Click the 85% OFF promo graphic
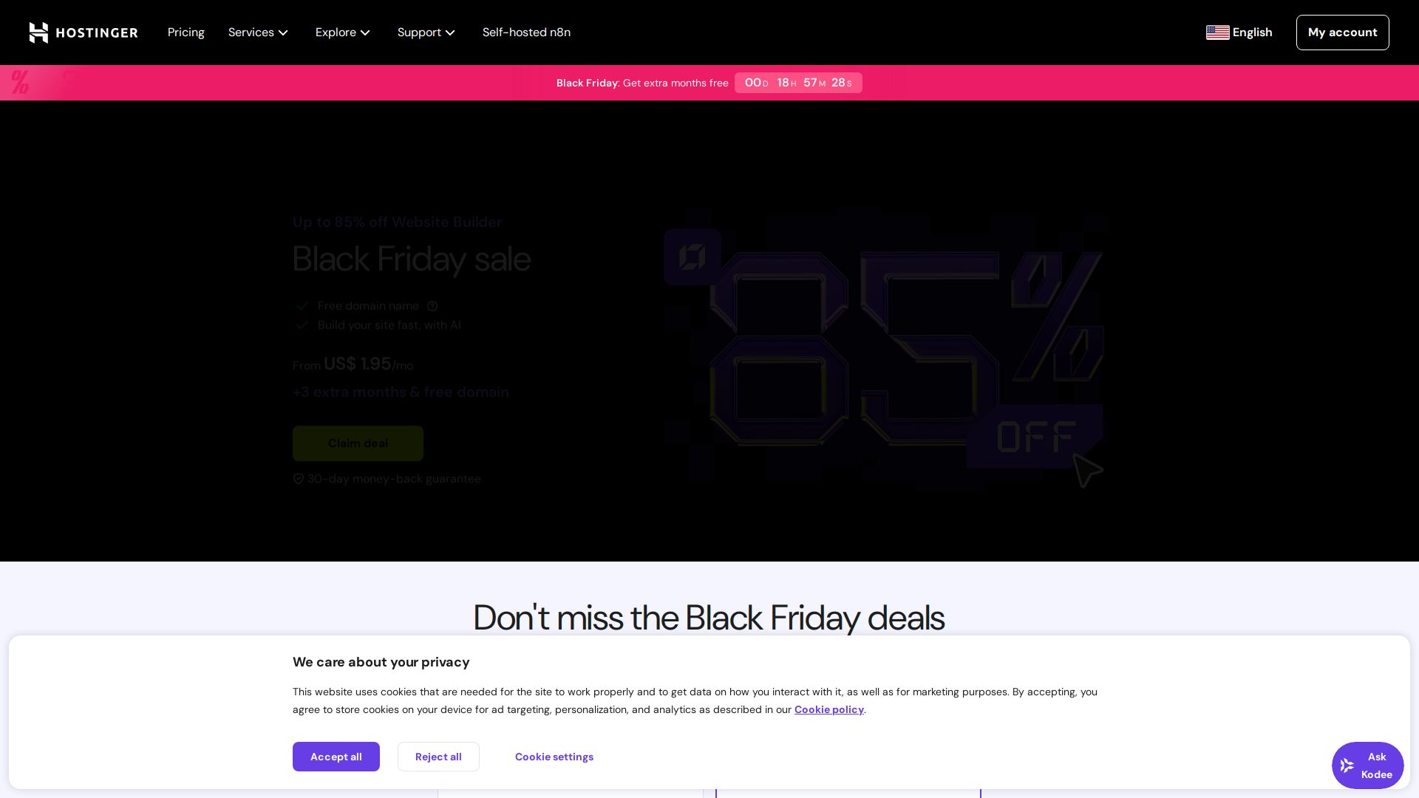Screen dimensions: 1419x798 tap(884, 349)
